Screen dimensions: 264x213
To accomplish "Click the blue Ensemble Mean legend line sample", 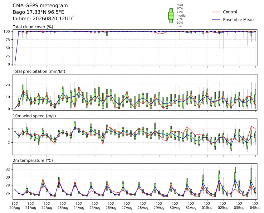I will coord(216,20).
